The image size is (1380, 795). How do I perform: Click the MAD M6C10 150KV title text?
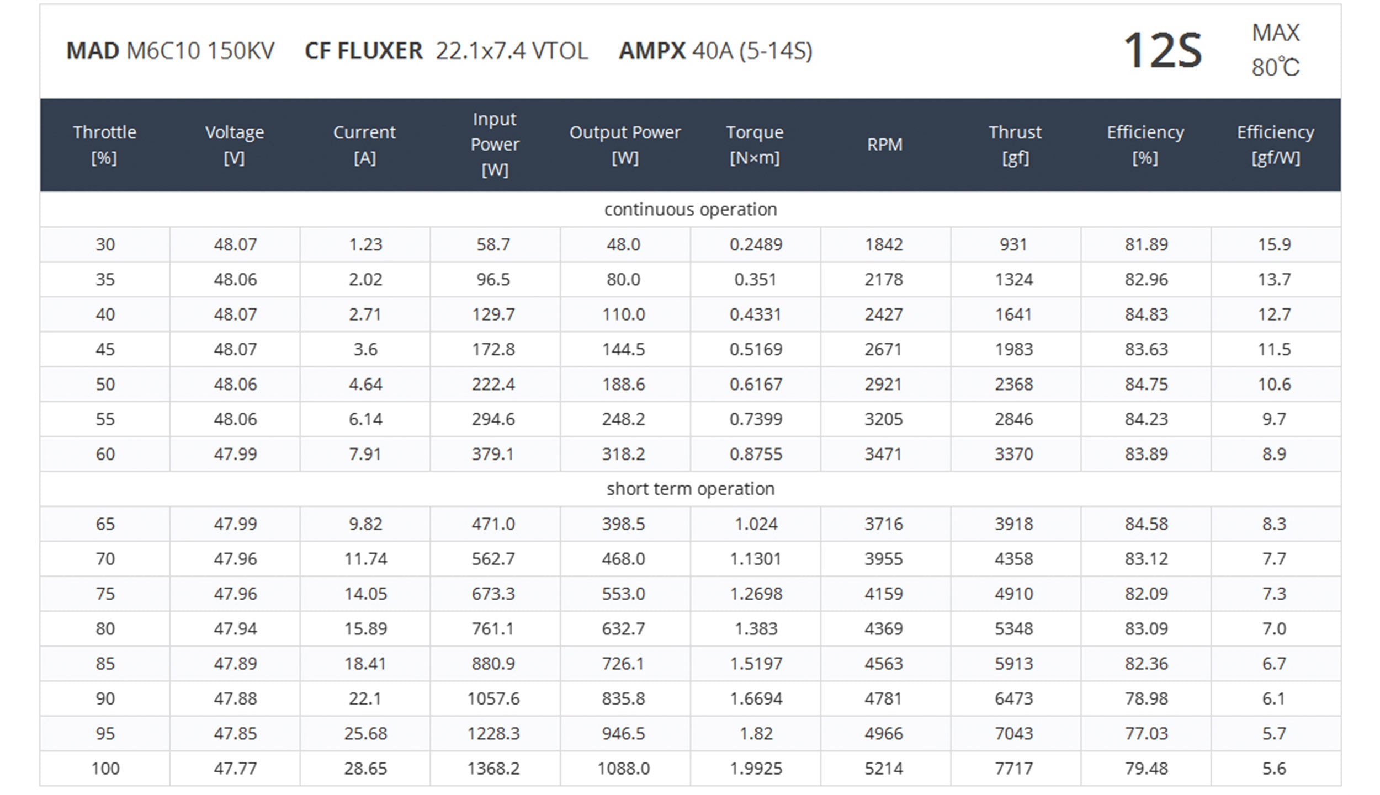pos(170,51)
